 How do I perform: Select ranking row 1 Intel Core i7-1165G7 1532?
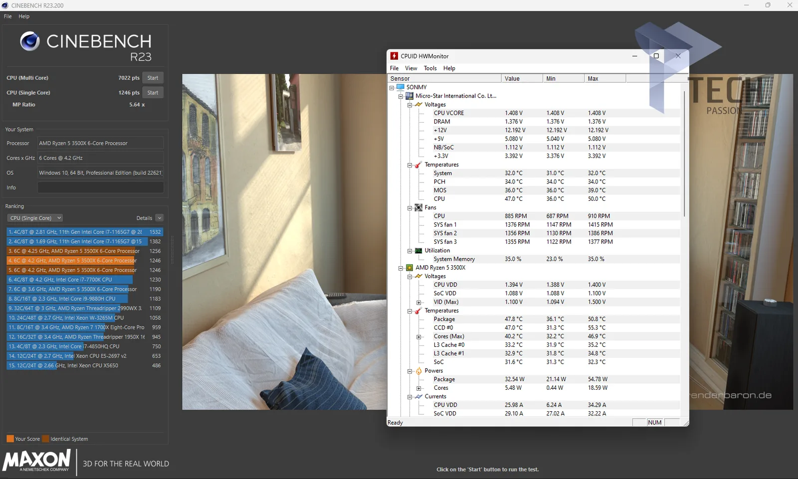click(x=85, y=232)
